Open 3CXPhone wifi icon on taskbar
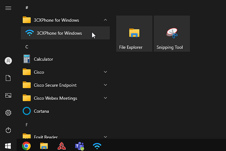Screen dimensions: 226x151 [x=97, y=146]
